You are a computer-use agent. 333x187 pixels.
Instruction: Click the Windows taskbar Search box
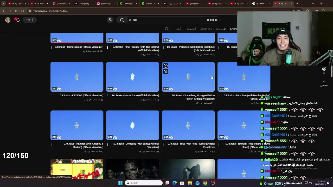coord(144,183)
